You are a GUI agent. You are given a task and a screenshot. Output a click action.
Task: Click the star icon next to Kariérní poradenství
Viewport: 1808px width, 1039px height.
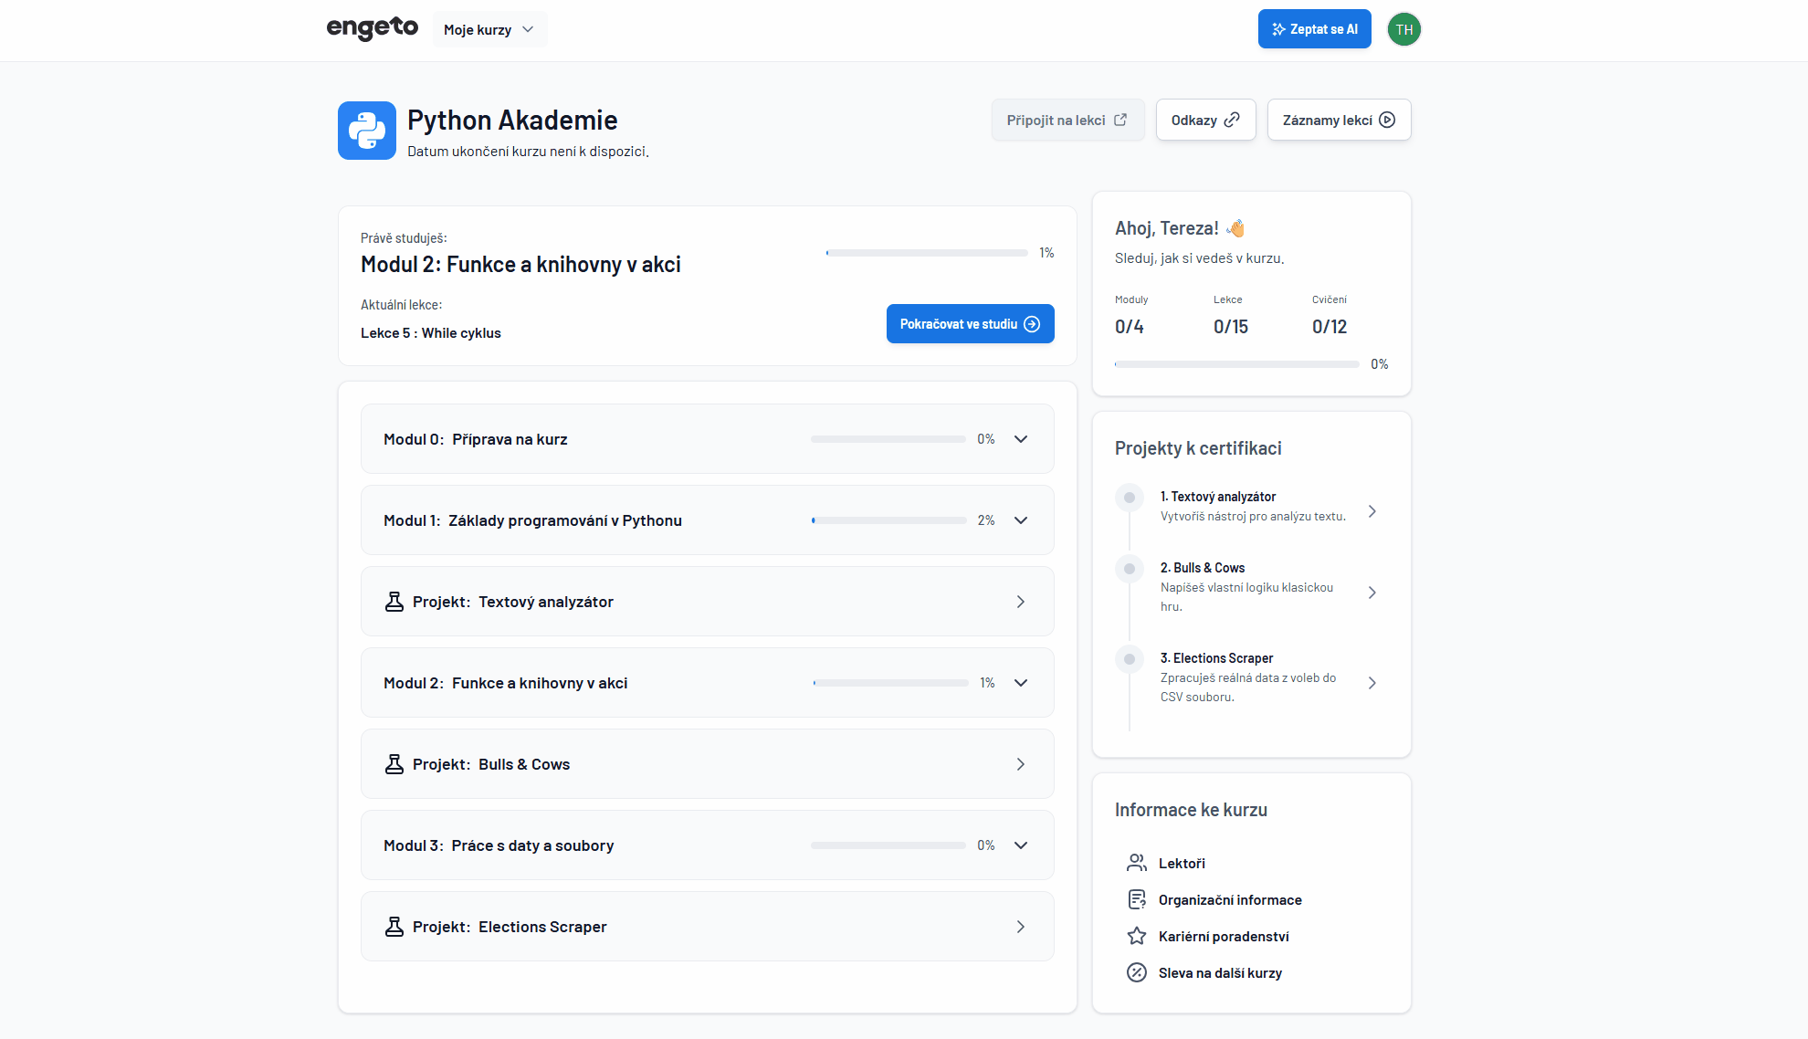coord(1137,936)
